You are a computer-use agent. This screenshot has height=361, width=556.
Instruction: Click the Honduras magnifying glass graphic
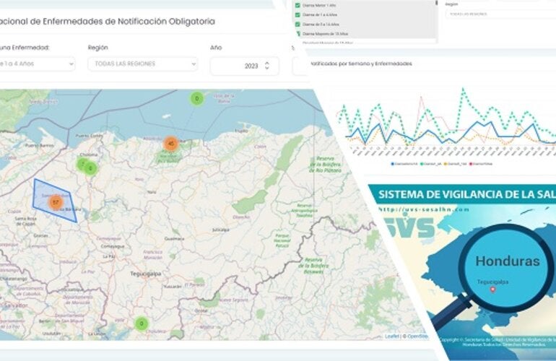pyautogui.click(x=507, y=268)
